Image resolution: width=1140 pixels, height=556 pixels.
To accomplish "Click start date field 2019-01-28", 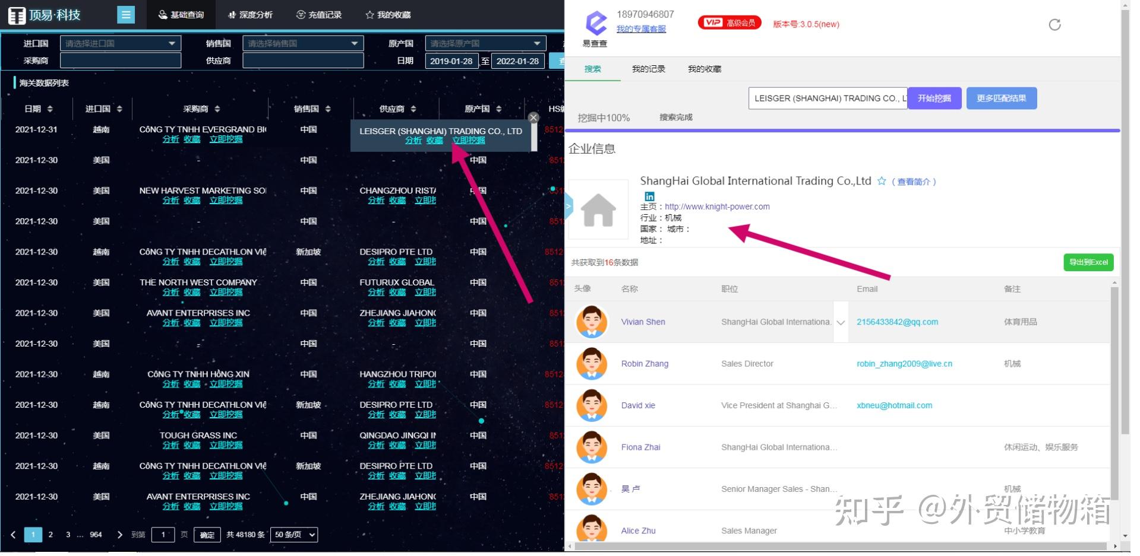I will 451,61.
